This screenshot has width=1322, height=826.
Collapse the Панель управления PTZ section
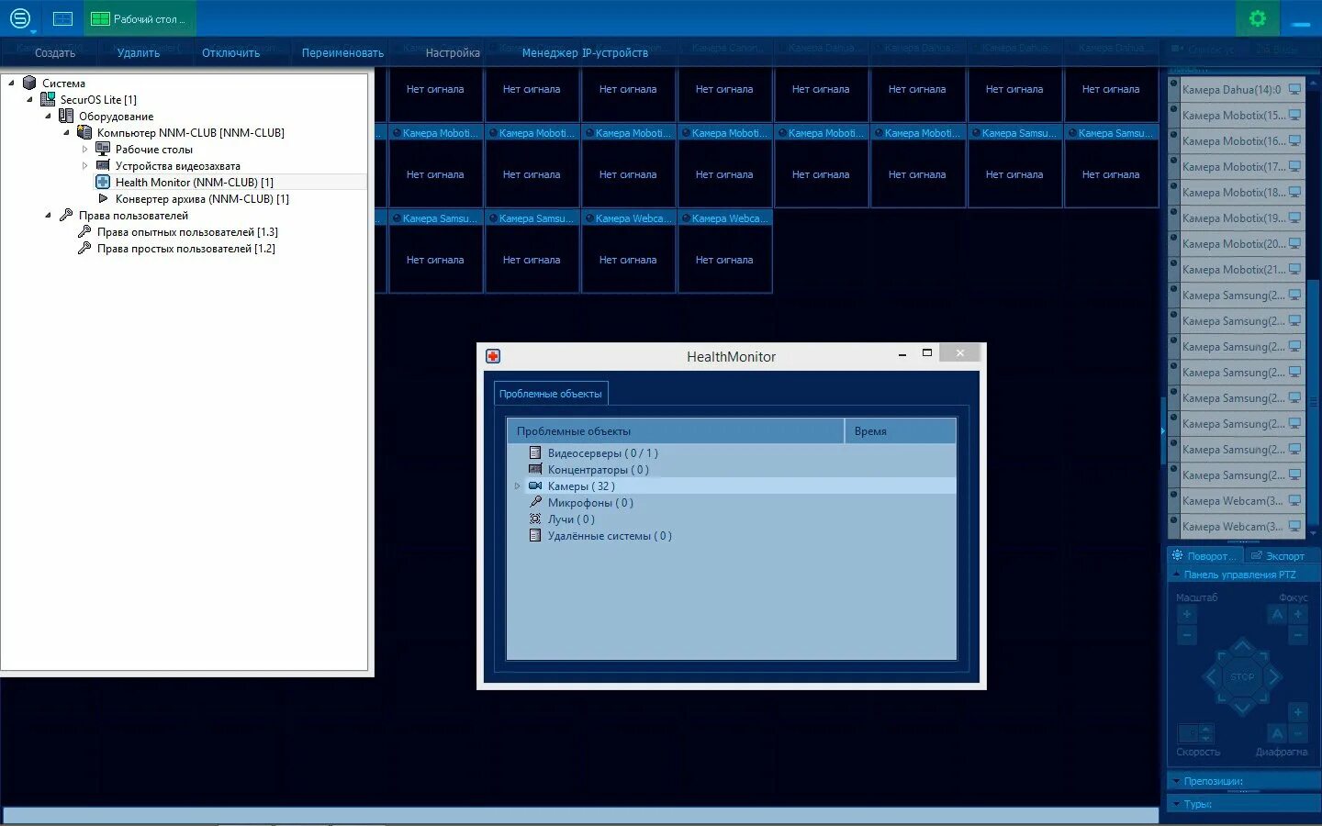pos(1178,573)
